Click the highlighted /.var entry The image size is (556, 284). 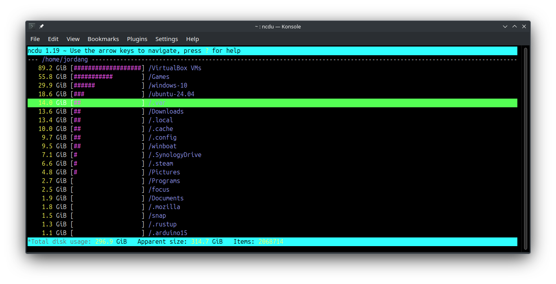pos(272,103)
